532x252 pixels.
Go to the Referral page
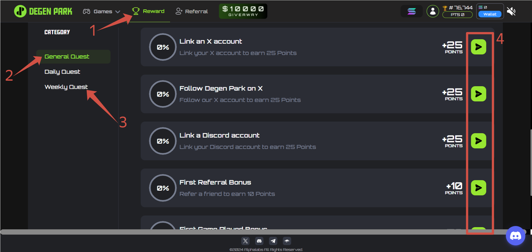[x=192, y=11]
